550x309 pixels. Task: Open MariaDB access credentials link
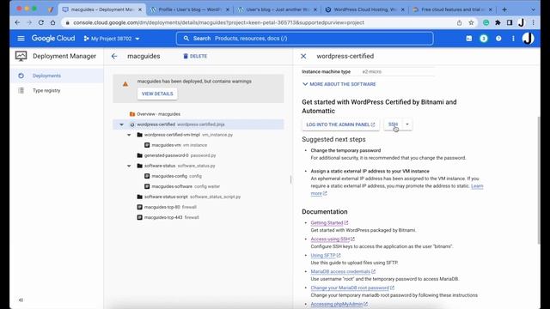pos(343,271)
